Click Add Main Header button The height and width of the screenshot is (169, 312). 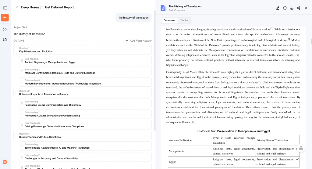tap(139, 41)
